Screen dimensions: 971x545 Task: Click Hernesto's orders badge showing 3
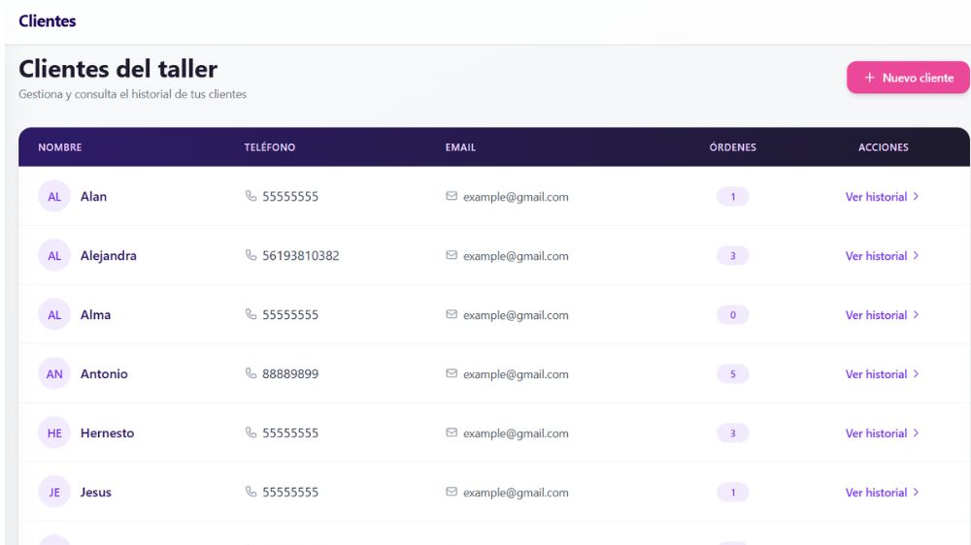(732, 433)
